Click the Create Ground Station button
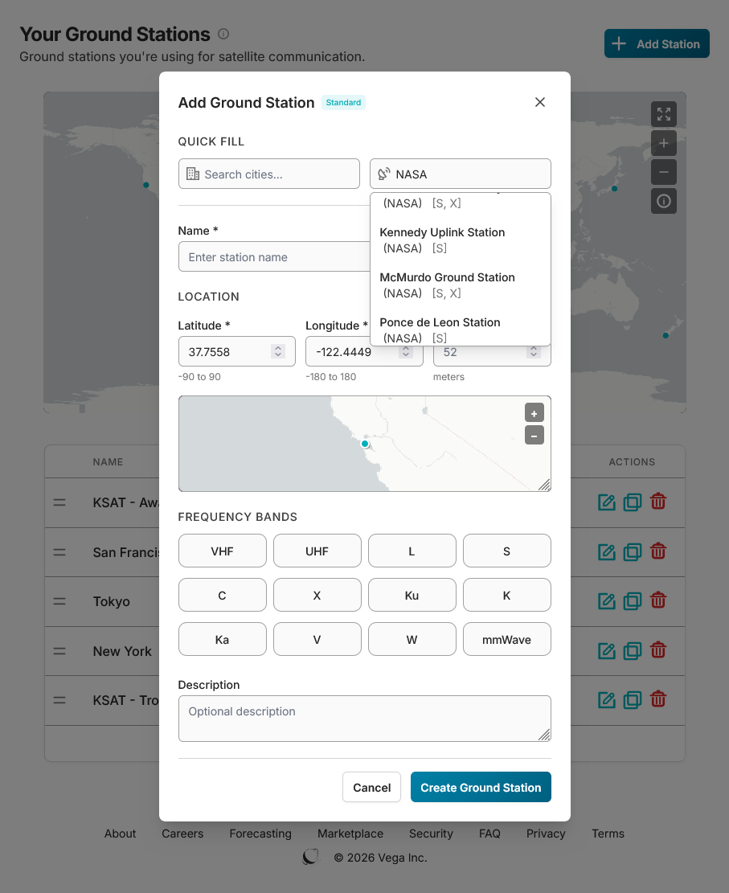The height and width of the screenshot is (893, 729). tap(481, 787)
